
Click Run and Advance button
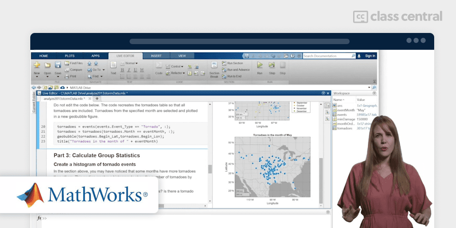[238, 70]
